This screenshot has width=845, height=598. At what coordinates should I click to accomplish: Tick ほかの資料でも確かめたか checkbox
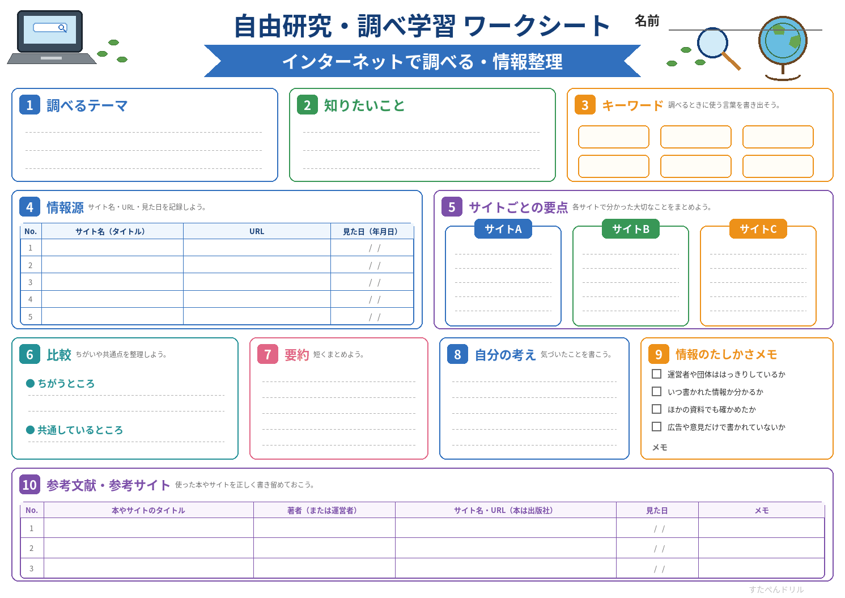(657, 409)
